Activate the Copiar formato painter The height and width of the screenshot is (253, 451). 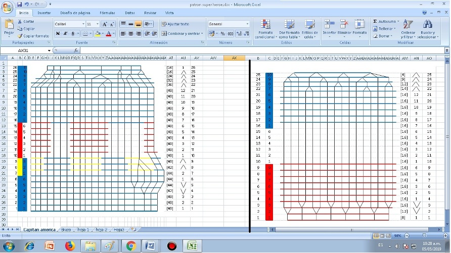(x=33, y=36)
